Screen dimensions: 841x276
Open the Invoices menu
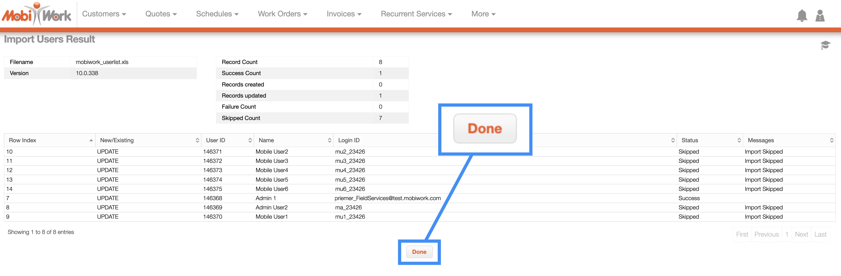pos(344,14)
